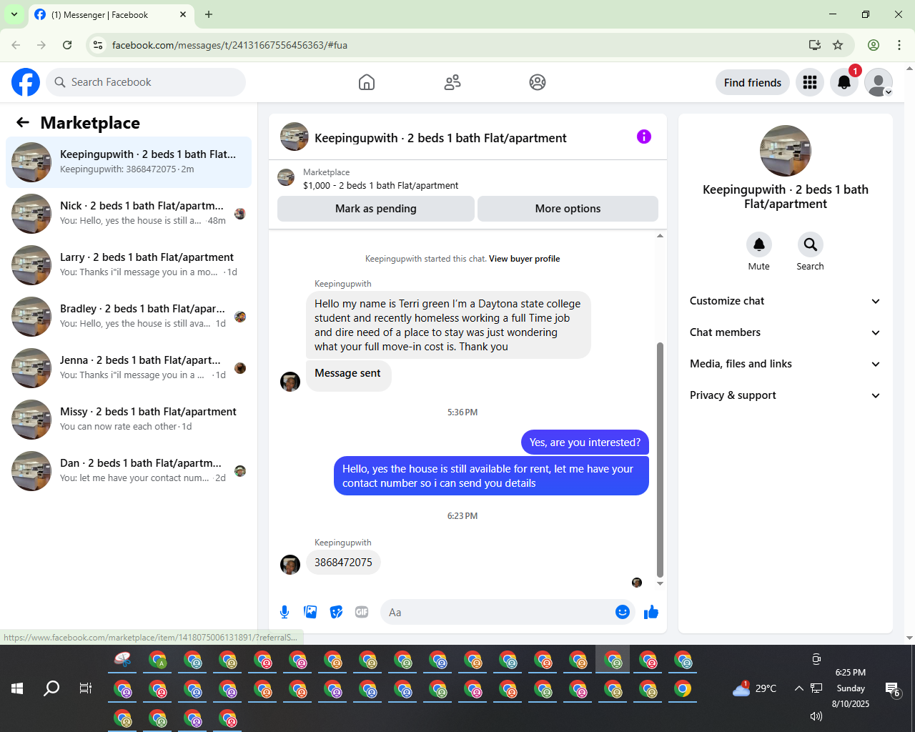Image resolution: width=915 pixels, height=732 pixels.
Task: Open the Facebook menu grid icon
Action: point(810,82)
